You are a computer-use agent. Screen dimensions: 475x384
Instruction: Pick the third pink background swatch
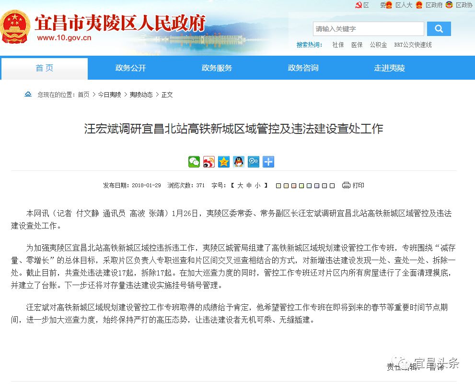pos(294,186)
